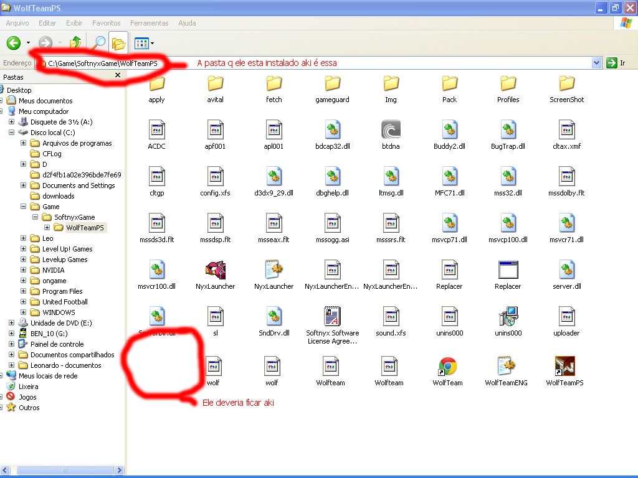
Task: Open the gameguard folder
Action: coord(332,84)
